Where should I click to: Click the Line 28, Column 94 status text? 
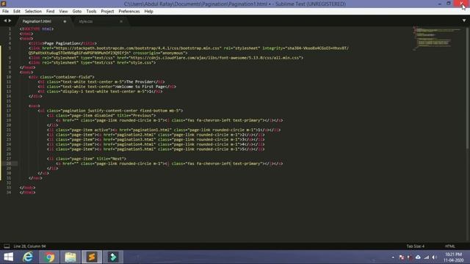click(x=29, y=246)
